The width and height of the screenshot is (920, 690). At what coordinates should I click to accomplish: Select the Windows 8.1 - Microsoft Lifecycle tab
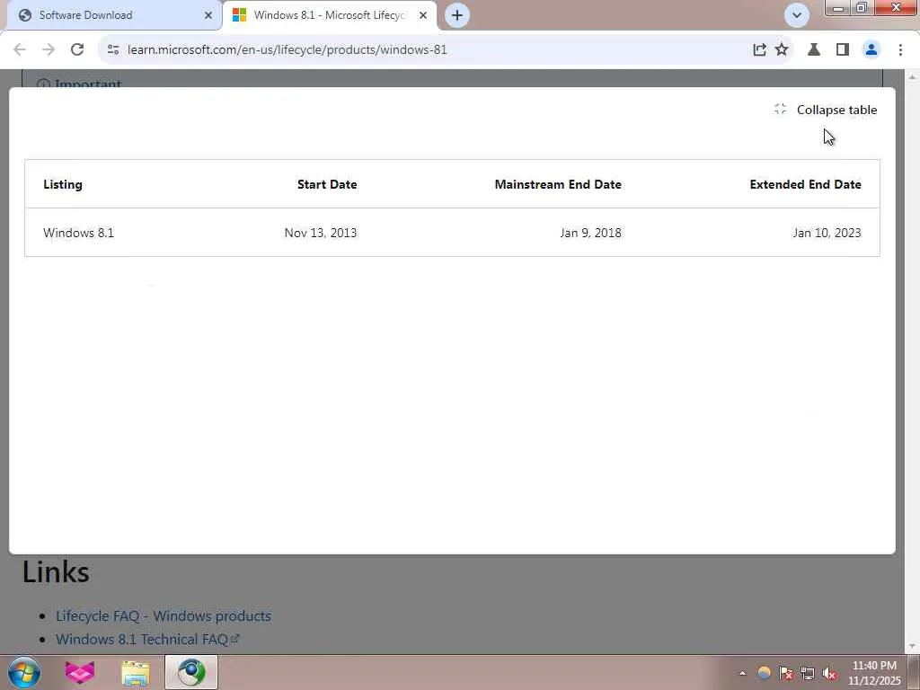(x=329, y=15)
